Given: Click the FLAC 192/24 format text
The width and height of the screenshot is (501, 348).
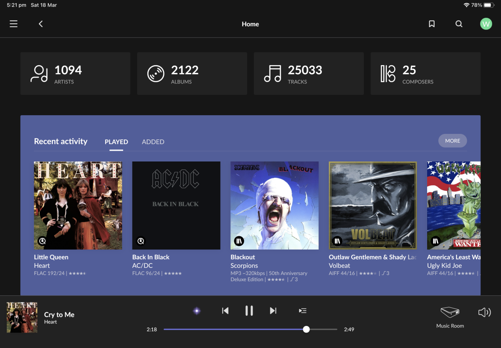Looking at the screenshot, I should [x=49, y=273].
